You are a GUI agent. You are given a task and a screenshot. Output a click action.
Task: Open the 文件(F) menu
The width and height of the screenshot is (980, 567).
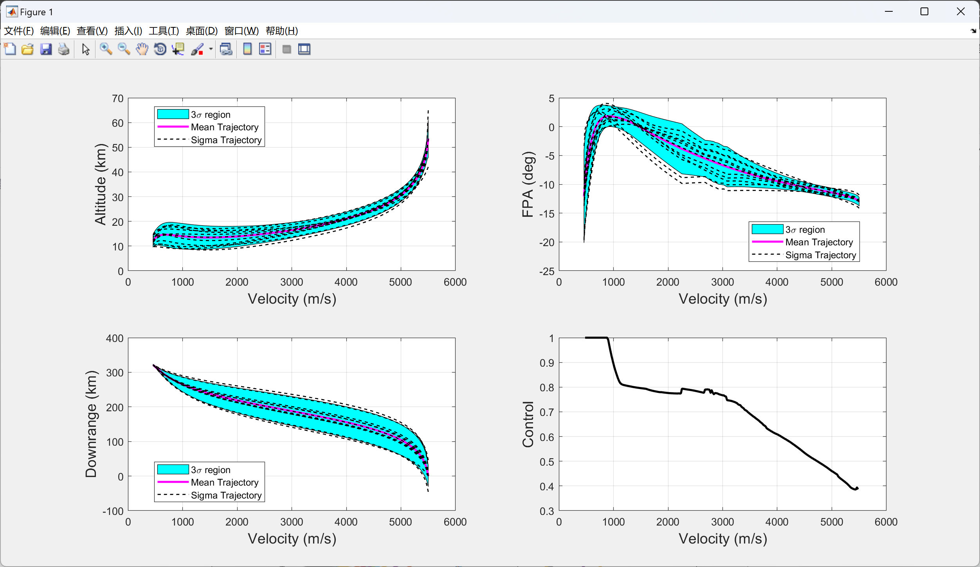pos(18,31)
